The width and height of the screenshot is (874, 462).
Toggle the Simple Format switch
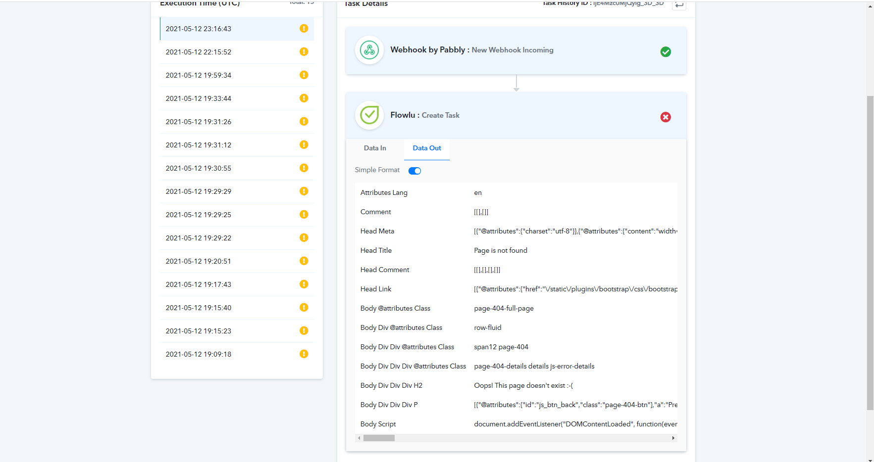(x=414, y=171)
